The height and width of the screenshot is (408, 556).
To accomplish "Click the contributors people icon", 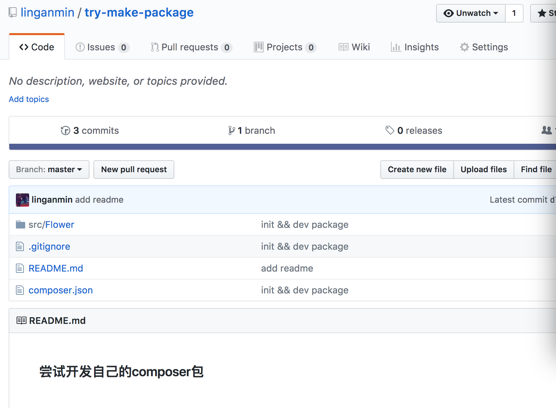I will (x=547, y=130).
